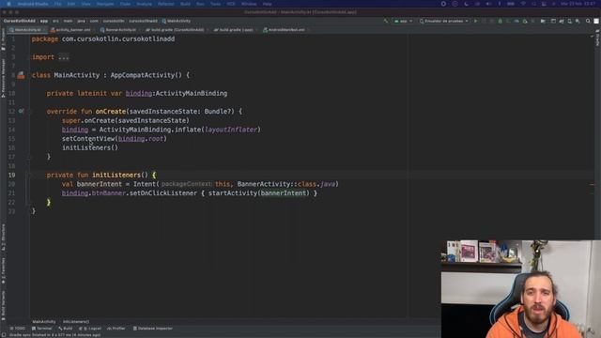Expand the collapsed import statement
The width and height of the screenshot is (601, 338).
pos(64,57)
